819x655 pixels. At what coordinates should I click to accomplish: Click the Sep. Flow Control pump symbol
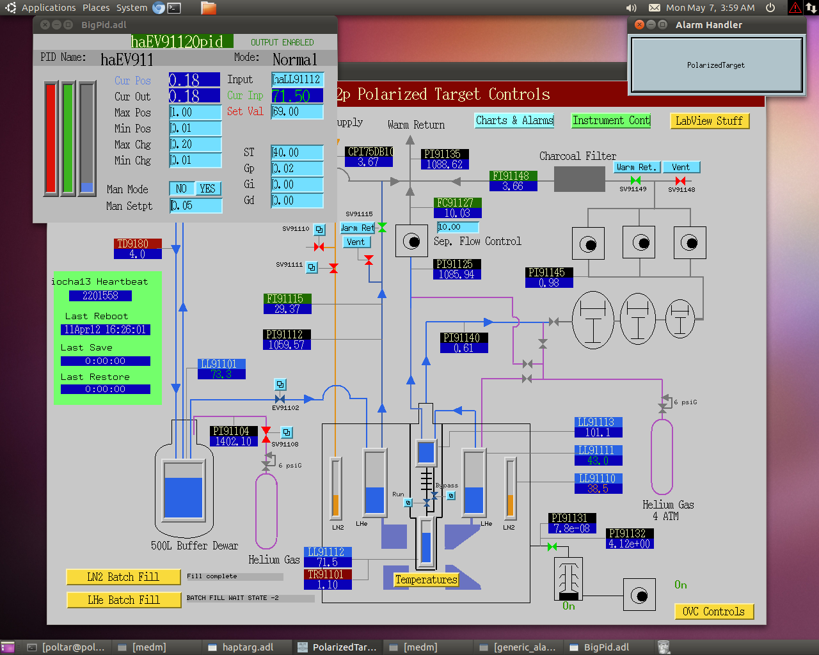click(411, 241)
